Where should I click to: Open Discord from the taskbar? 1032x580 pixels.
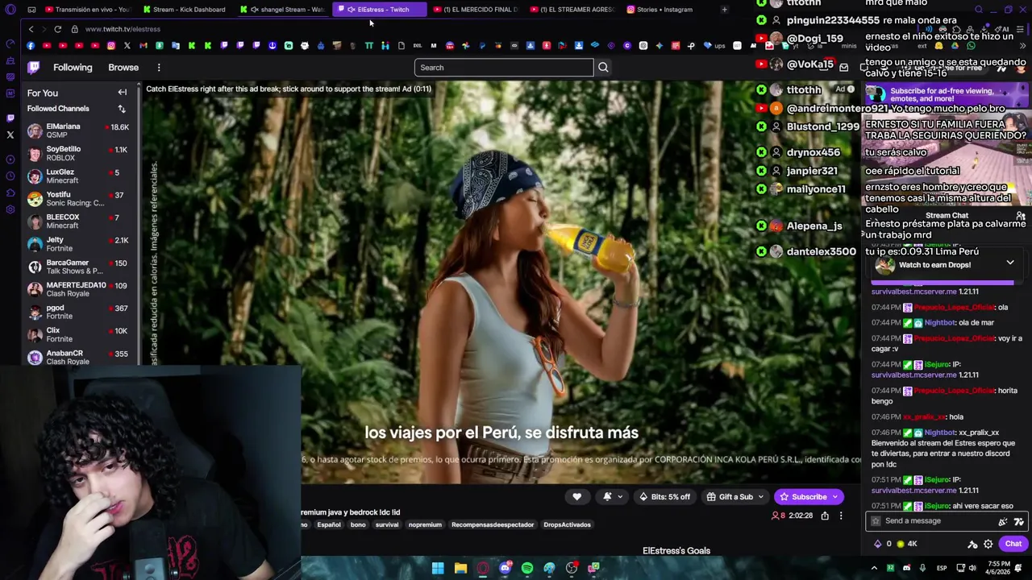click(505, 569)
